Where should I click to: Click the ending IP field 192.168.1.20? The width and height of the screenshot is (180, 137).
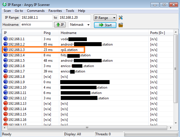74,18
